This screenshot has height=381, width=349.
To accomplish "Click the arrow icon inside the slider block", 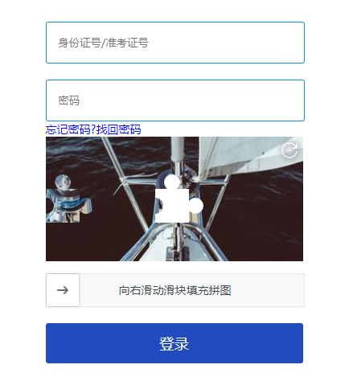I will (x=63, y=290).
